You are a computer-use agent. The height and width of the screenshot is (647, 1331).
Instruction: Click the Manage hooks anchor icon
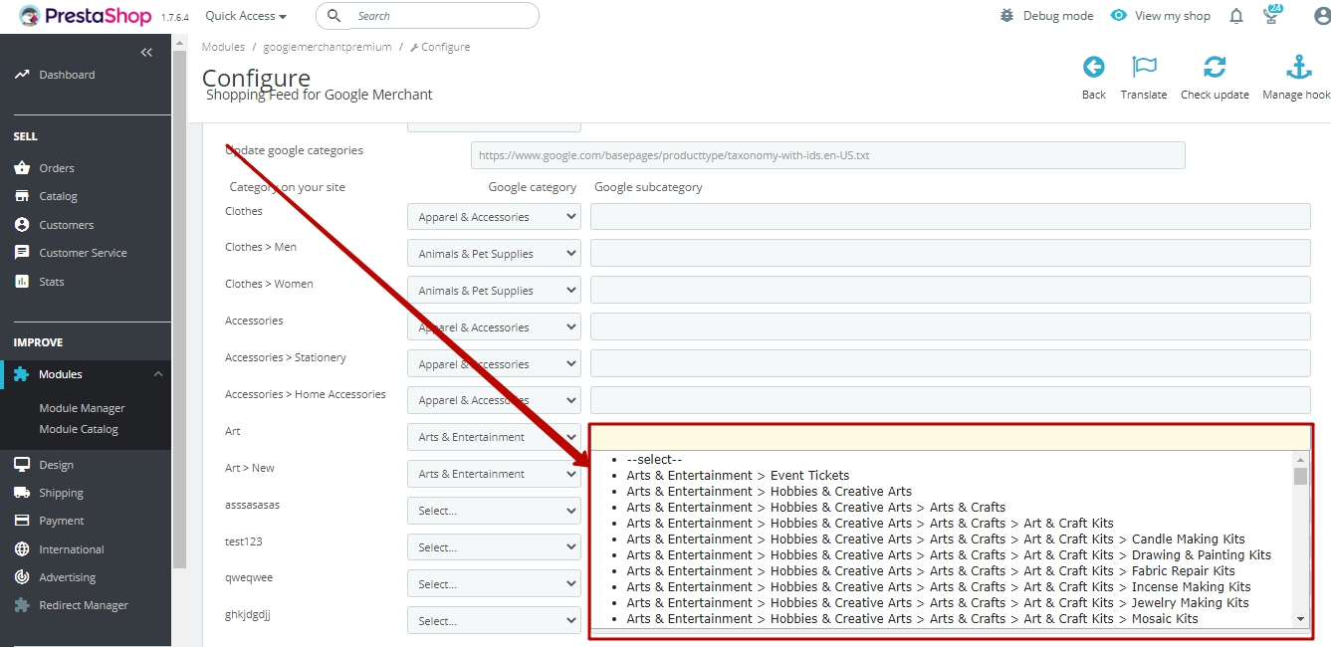coord(1299,68)
